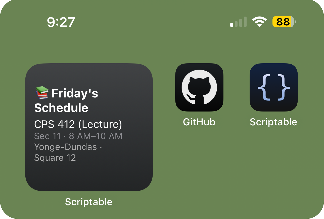Tap the Wi-Fi status icon

pos(260,22)
